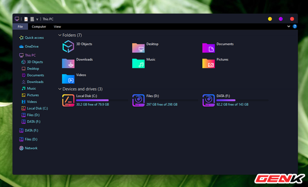Collapse the Devices and drives (3) group
The image size is (308, 187).
pyautogui.click(x=60, y=89)
